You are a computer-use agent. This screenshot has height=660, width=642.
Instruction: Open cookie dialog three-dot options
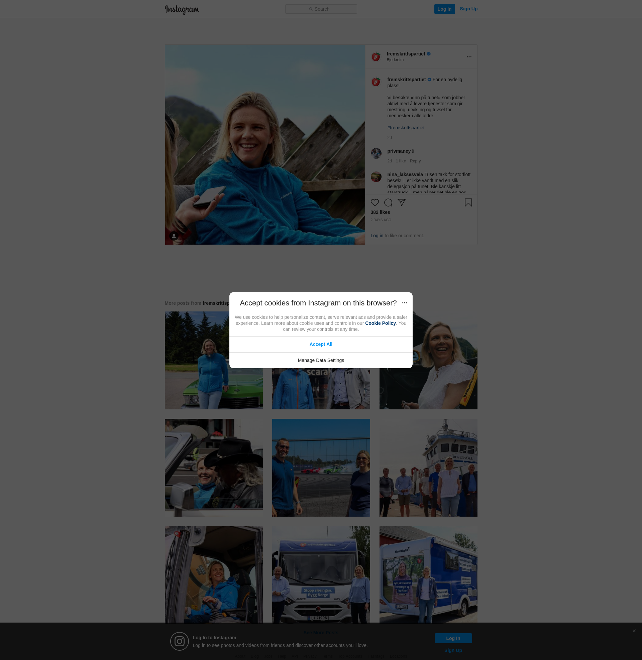[404, 303]
